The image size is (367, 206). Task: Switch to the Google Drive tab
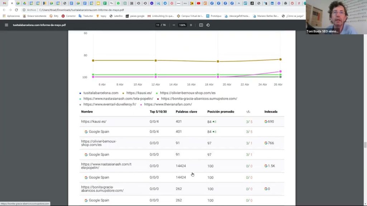tap(25, 3)
